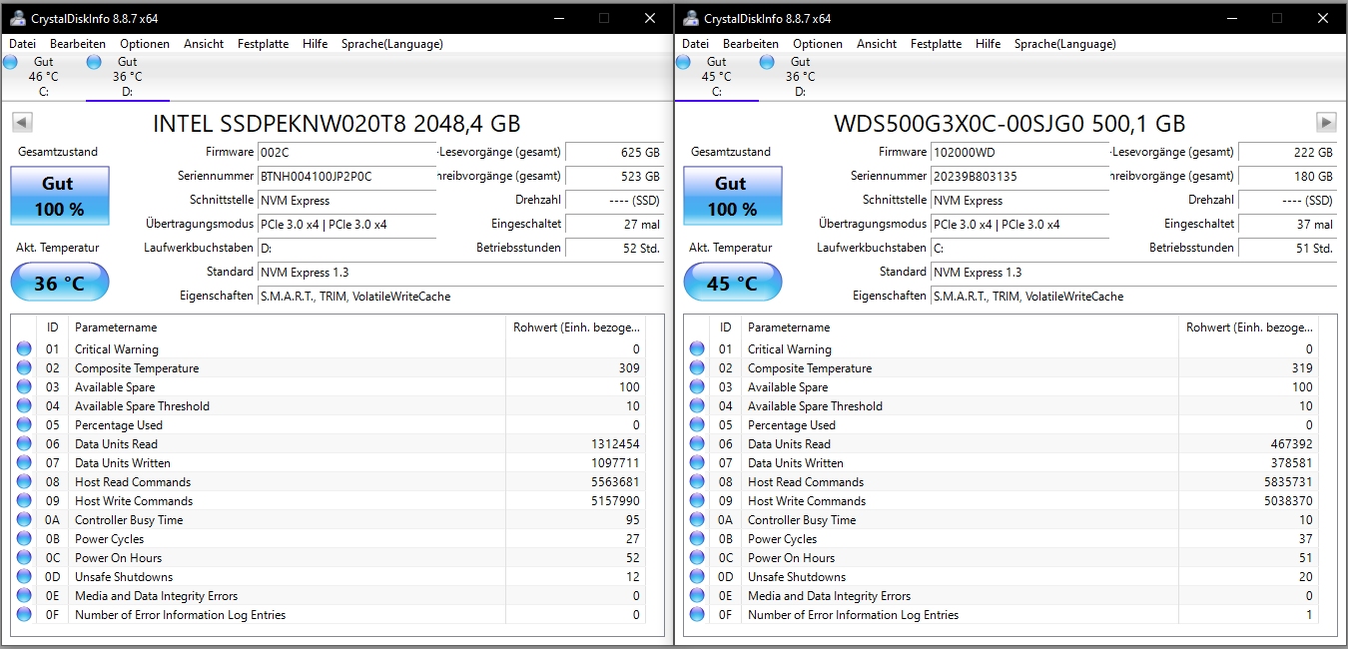
Task: Select Controller Busy Time value 95
Action: click(633, 520)
